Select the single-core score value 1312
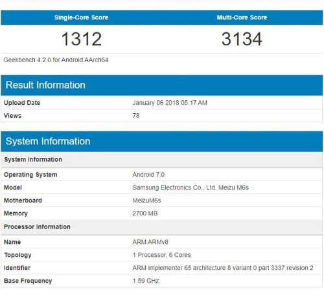This screenshot has width=324, height=295. (82, 39)
